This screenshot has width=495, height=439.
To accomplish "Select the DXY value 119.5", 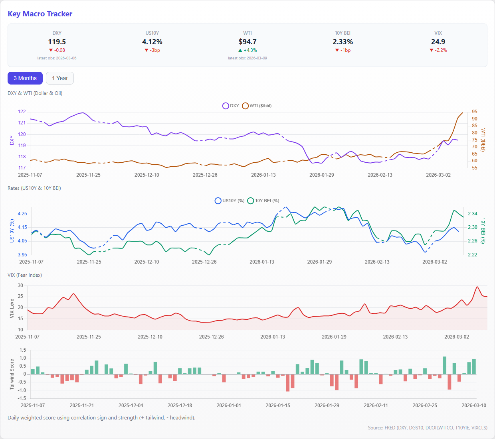I will (x=57, y=42).
